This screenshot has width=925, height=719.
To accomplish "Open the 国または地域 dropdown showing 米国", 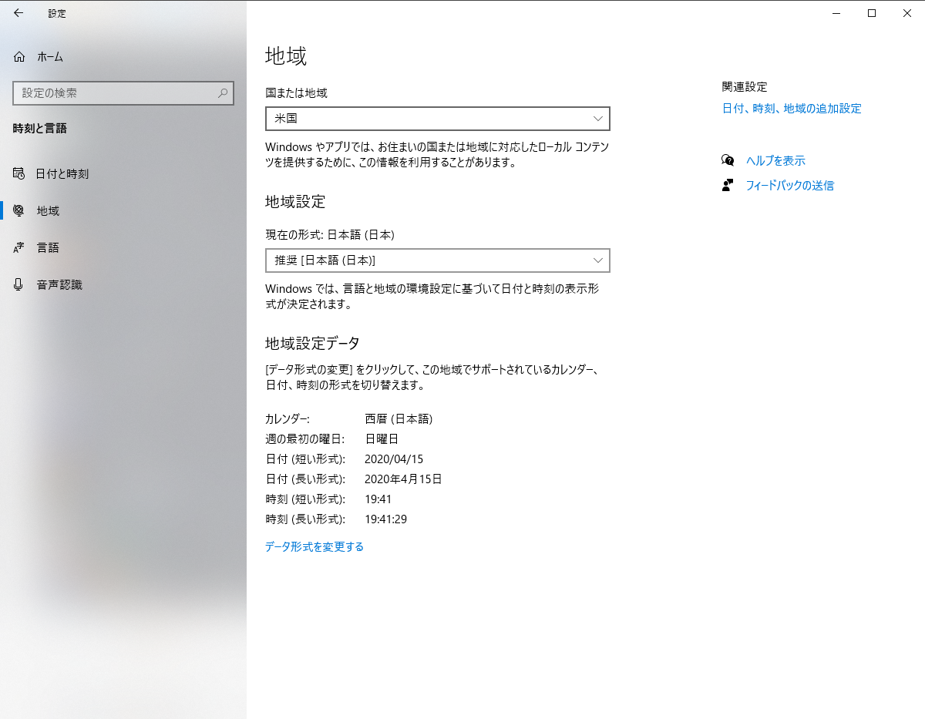I will pos(438,119).
